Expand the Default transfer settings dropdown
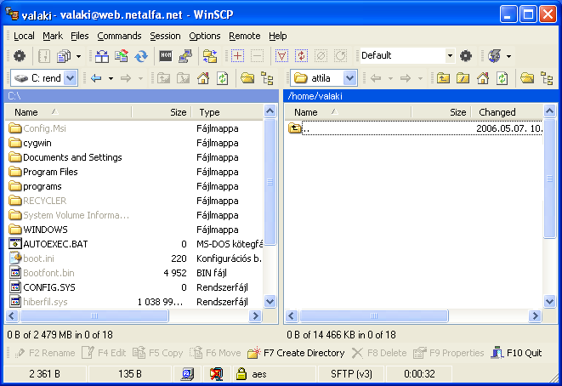This screenshot has height=386, width=562. [x=450, y=56]
